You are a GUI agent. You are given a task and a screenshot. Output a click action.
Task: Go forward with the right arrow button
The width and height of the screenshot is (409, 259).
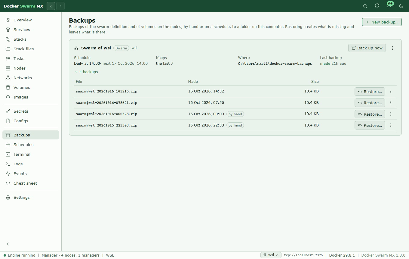pos(60,6)
